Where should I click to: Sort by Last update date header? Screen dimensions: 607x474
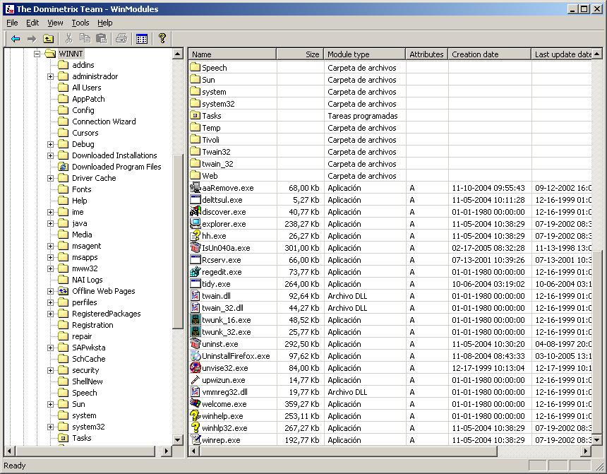pos(562,54)
